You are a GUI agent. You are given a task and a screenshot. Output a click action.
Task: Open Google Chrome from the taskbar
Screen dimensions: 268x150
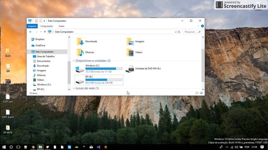pyautogui.click(x=33, y=147)
